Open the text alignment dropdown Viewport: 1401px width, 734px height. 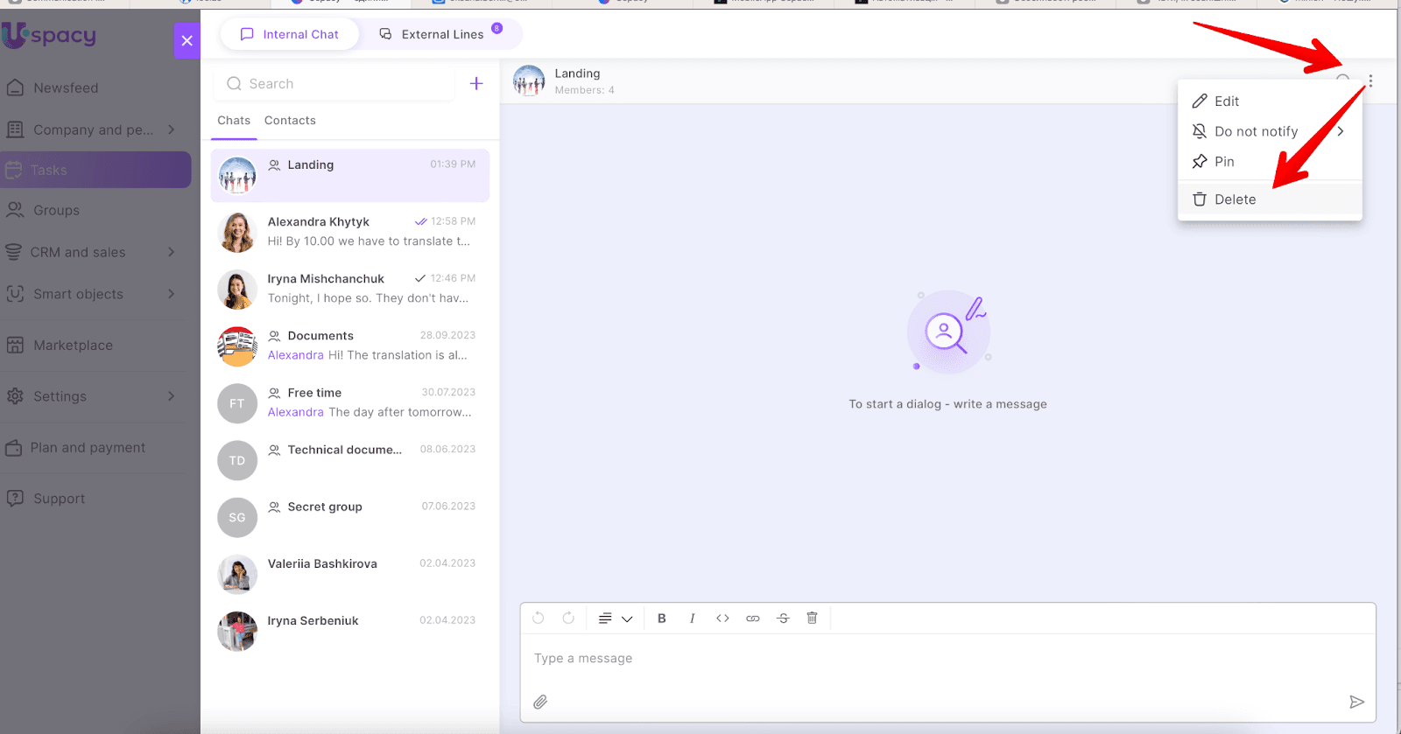coord(615,619)
